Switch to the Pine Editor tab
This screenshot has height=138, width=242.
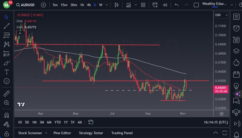coord(62,133)
